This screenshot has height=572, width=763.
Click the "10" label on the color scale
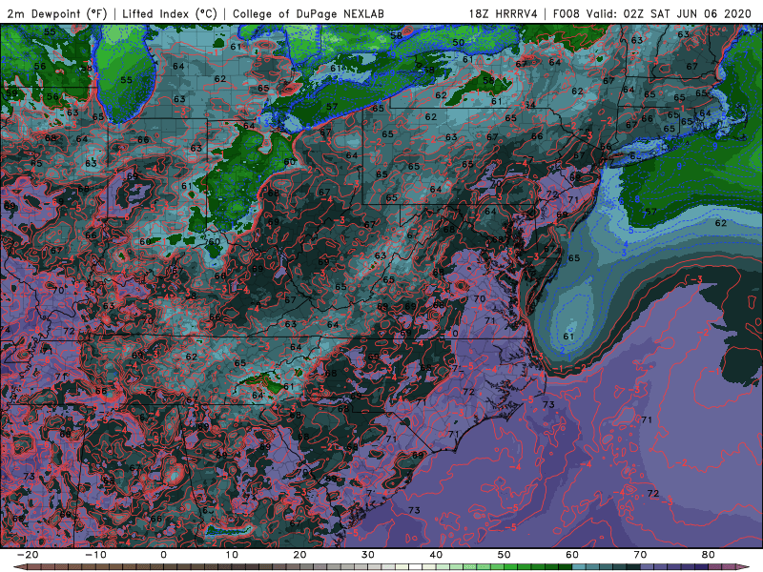[232, 555]
